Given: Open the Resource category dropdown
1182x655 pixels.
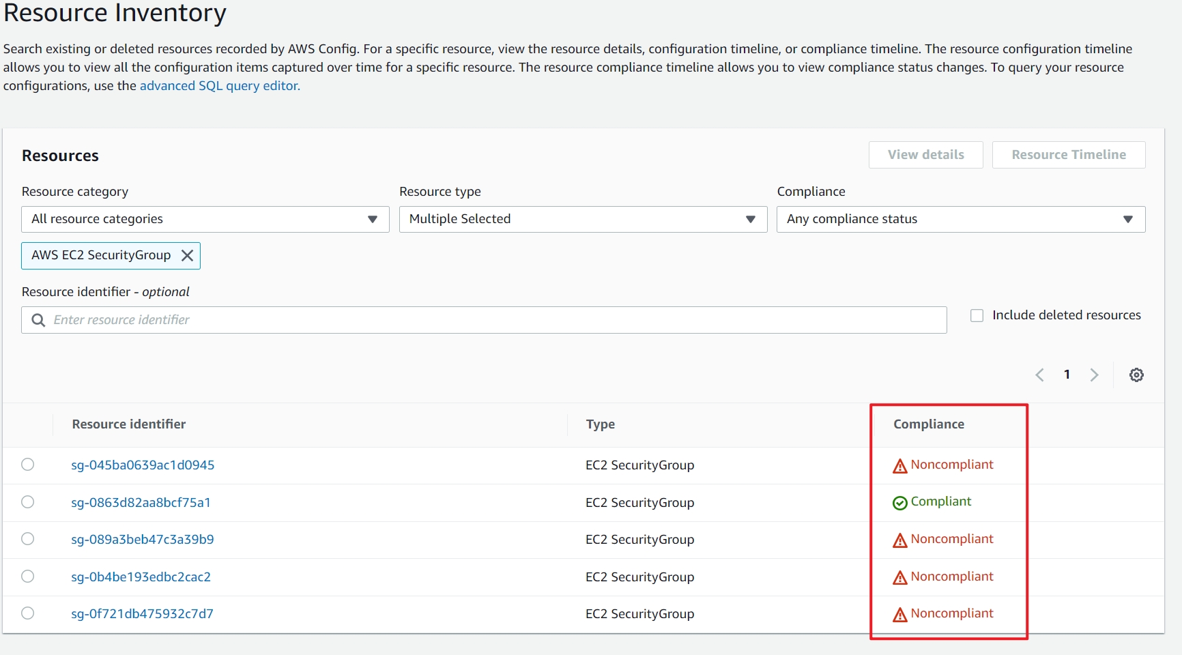Looking at the screenshot, I should click(205, 219).
